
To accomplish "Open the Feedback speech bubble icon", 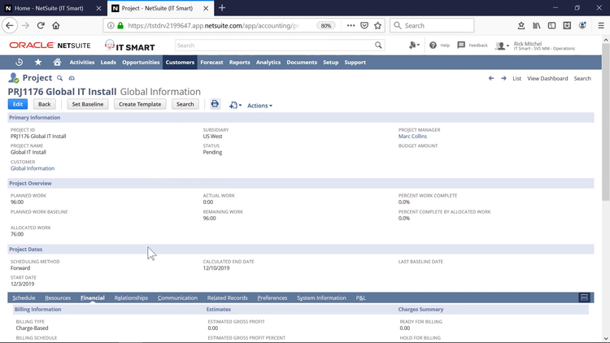I will [461, 46].
